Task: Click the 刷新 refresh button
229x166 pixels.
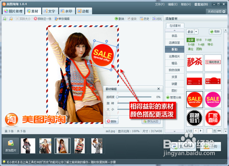Action: [215, 32]
